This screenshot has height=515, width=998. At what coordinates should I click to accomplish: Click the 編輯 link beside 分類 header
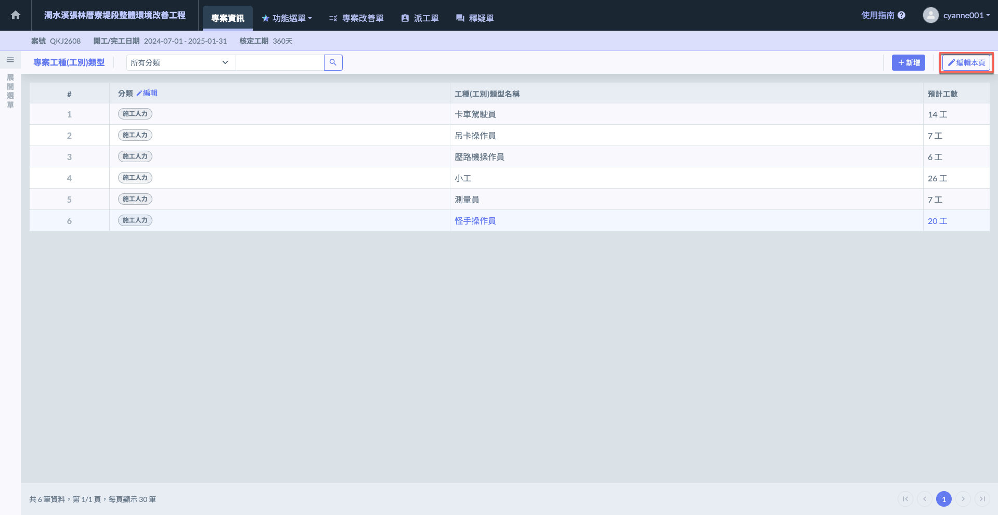tap(147, 93)
